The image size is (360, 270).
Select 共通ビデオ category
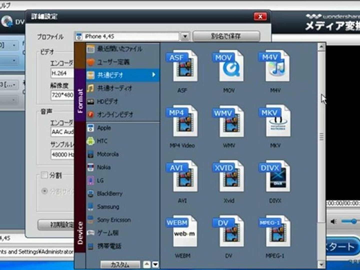pyautogui.click(x=122, y=75)
